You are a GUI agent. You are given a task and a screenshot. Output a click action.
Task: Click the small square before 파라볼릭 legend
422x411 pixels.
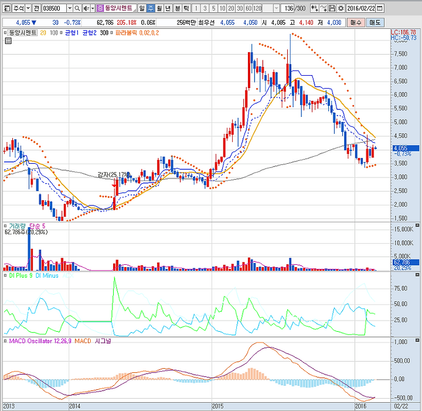click(112, 33)
